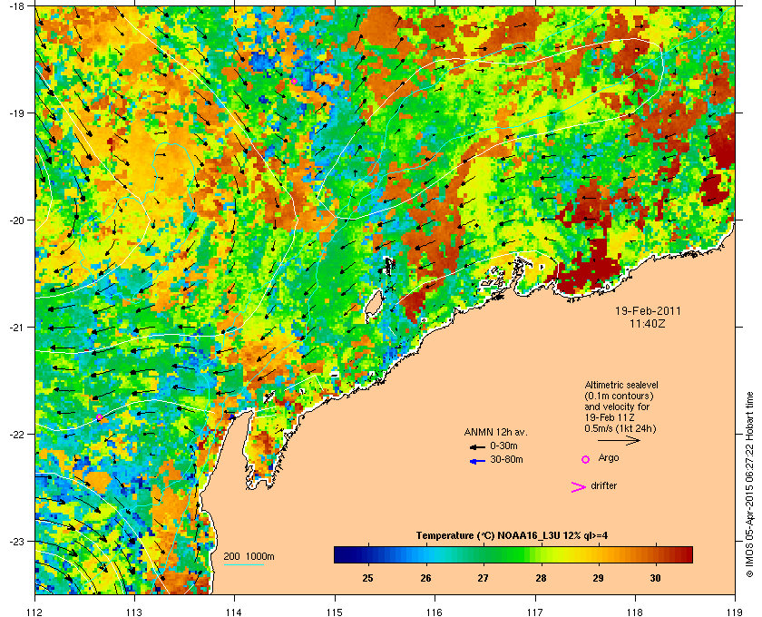This screenshot has height=617, width=762.
Task: Click the 'ANMN 12h av.' label
Action: (x=495, y=432)
